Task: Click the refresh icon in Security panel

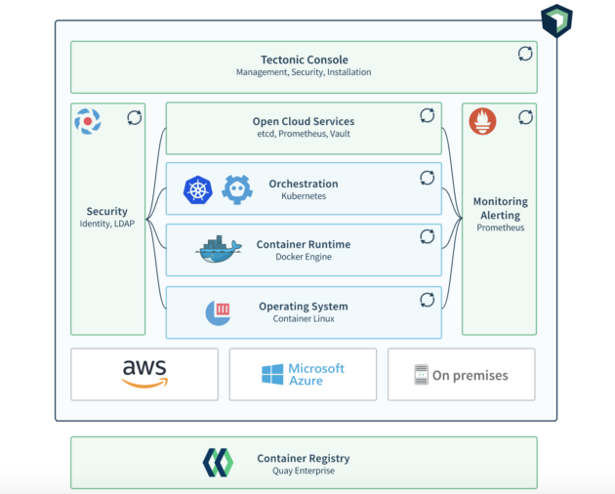Action: coord(134,118)
